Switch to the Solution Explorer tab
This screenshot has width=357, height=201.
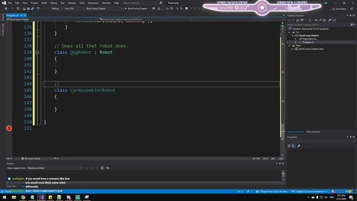pyautogui.click(x=296, y=132)
